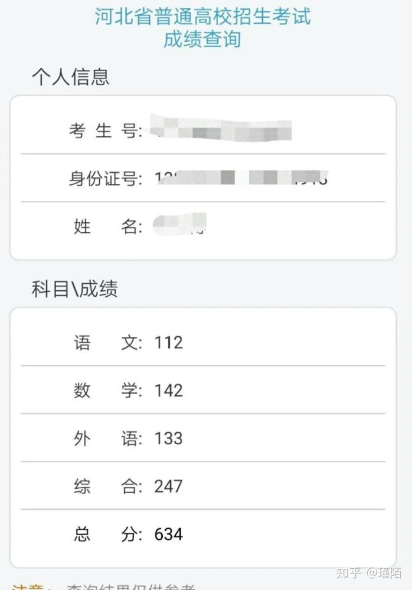Select the redacted exam candidate number value
This screenshot has height=590, width=412.
[x=221, y=128]
